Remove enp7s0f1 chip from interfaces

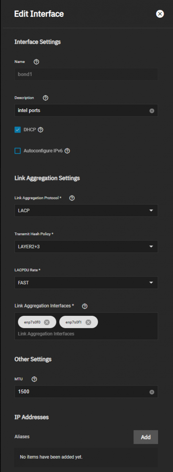(88, 322)
